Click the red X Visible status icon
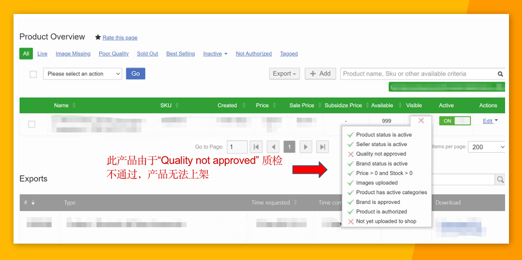The image size is (522, 260). tap(421, 121)
